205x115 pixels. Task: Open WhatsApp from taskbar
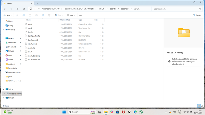click(141, 112)
